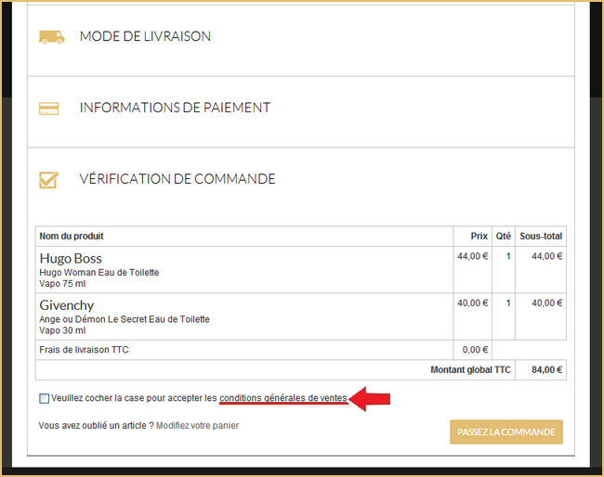Click the PASSEZ LA COMMANDE button

click(x=506, y=432)
